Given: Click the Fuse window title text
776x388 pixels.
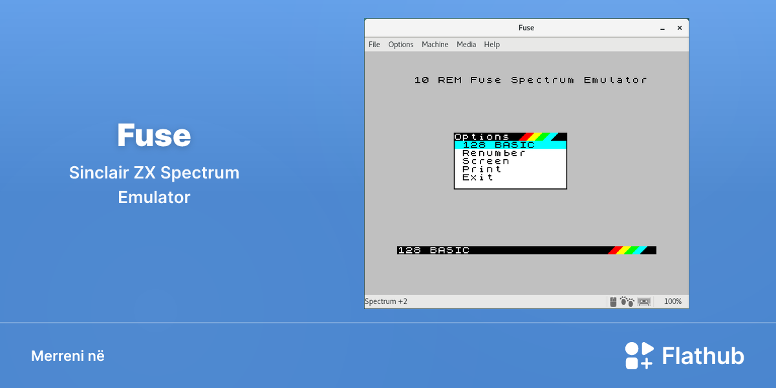Looking at the screenshot, I should pos(526,28).
